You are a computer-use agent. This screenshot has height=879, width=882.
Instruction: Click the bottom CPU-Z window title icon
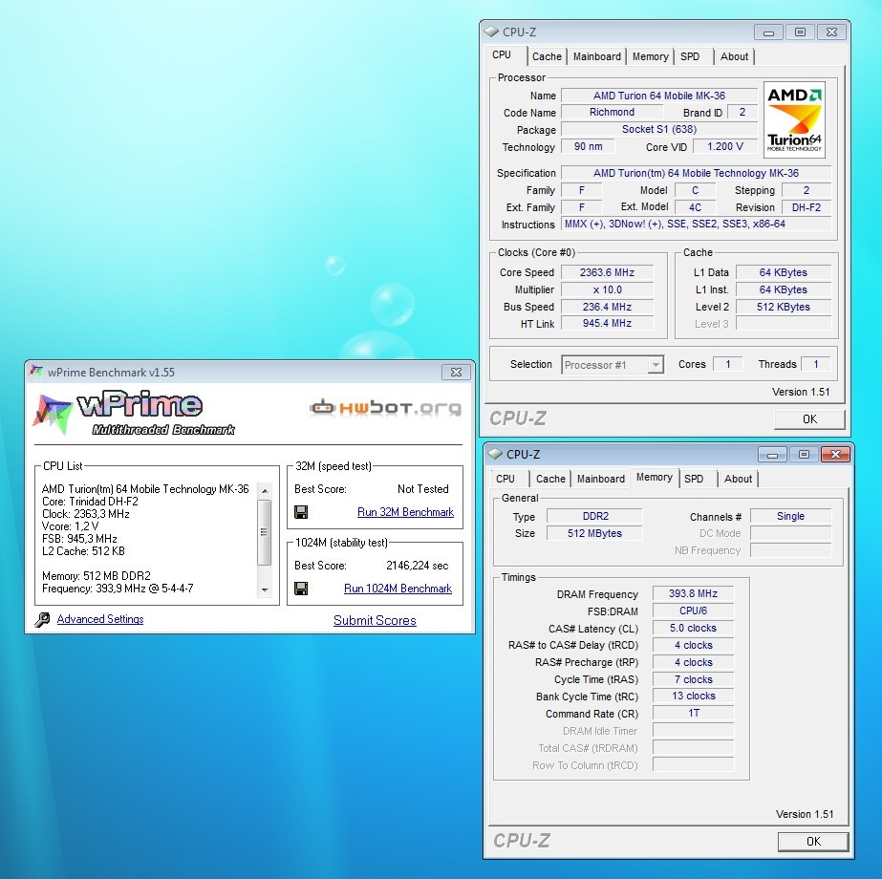click(x=495, y=454)
